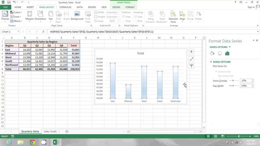Click Sign in link
Screen dimensions: 260x146
pyautogui.click(x=251, y=7)
